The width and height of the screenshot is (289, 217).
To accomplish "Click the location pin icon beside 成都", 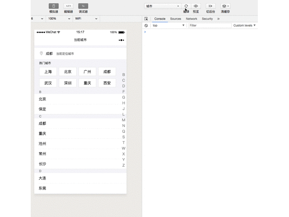I will tap(42, 53).
